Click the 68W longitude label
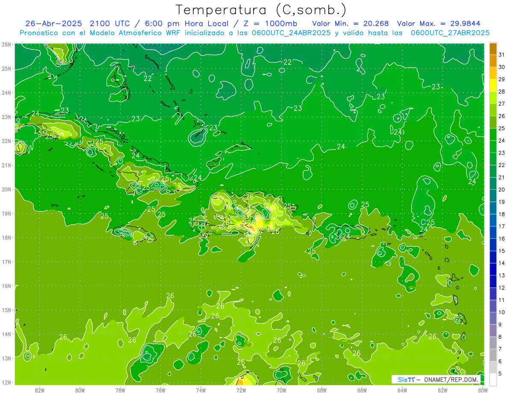The image size is (513, 396). pyautogui.click(x=322, y=390)
